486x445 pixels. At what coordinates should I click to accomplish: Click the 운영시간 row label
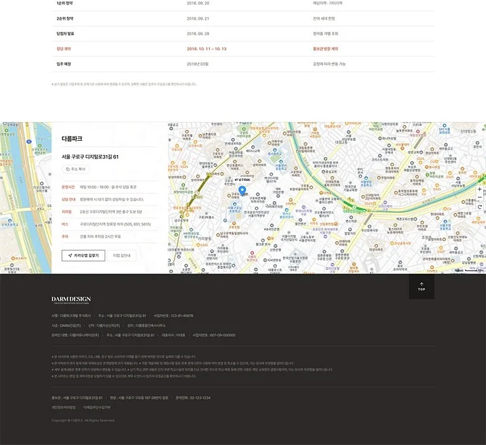(x=68, y=187)
